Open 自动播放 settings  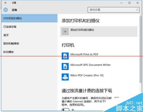(29, 52)
